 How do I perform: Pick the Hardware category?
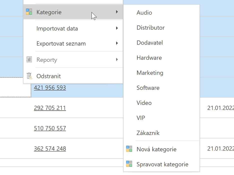(161, 58)
